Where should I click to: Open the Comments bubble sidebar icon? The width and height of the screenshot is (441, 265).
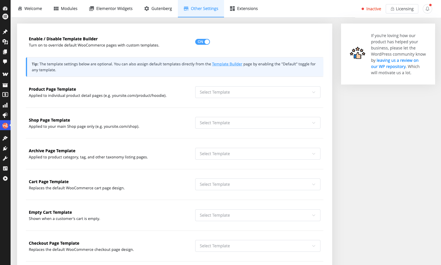click(x=5, y=62)
